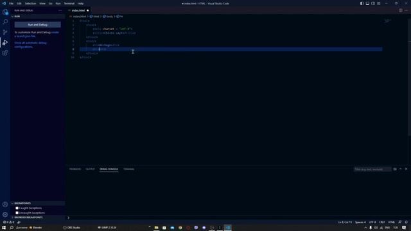The width and height of the screenshot is (411, 231).
Task: Click the create a launch.json file link
Action: click(x=37, y=34)
